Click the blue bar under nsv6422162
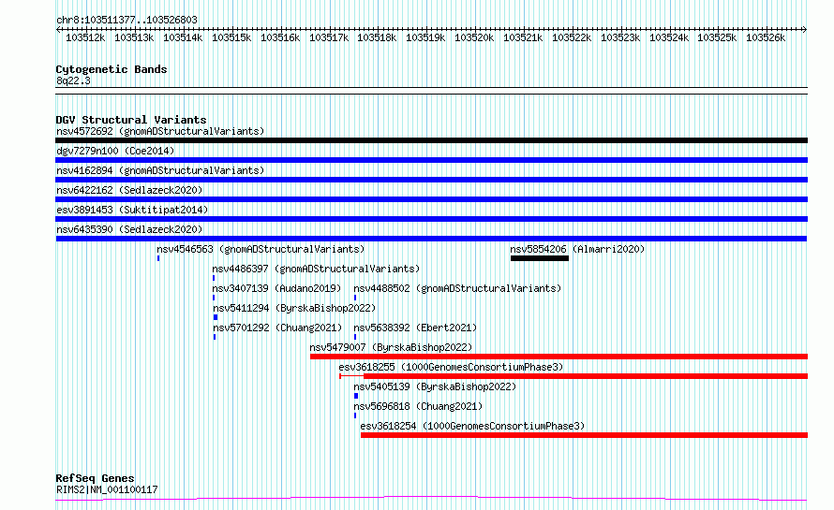Screen dimensions: 834x510 (x=431, y=199)
